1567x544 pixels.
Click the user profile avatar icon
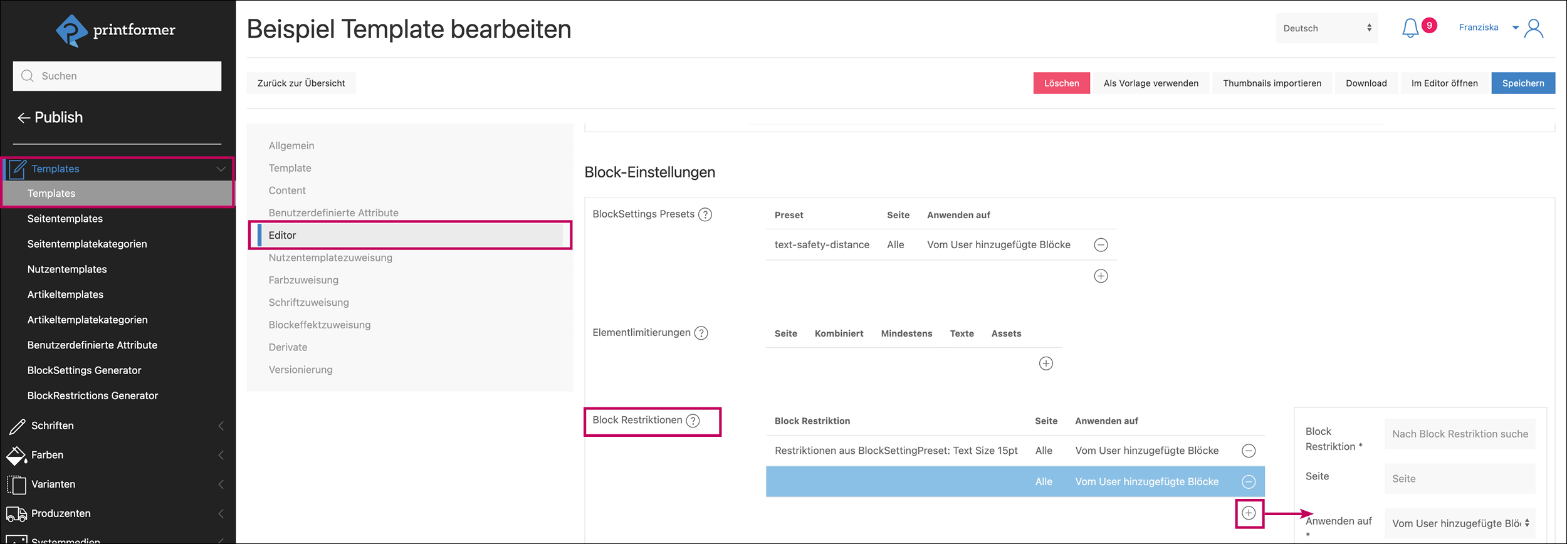pyautogui.click(x=1534, y=28)
